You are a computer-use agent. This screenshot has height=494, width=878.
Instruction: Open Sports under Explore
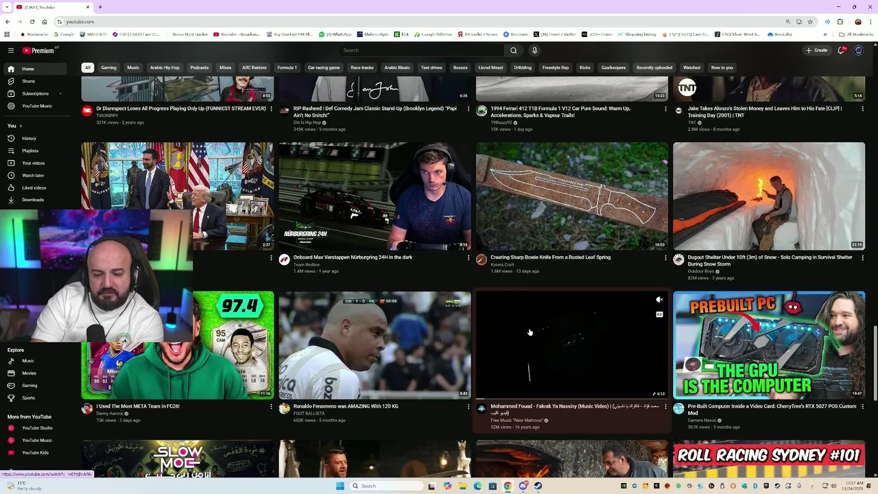click(x=34, y=398)
